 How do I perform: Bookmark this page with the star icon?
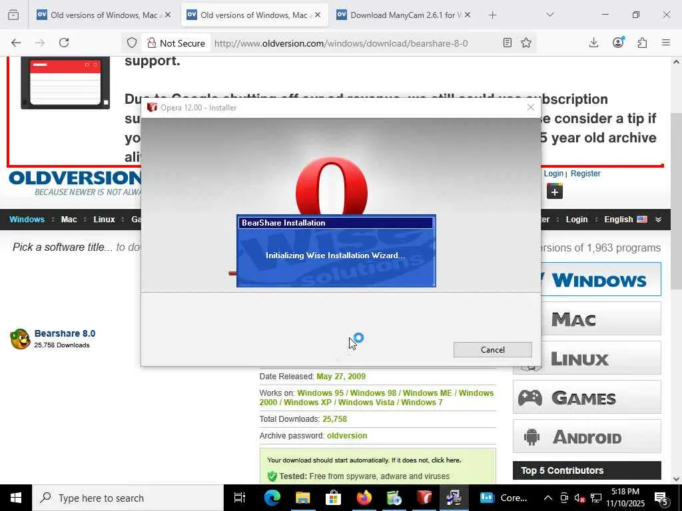click(x=526, y=43)
